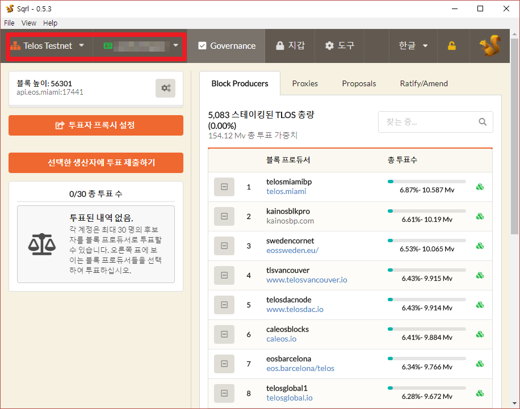Viewport: 520px width, 409px height.
Task: Open the www.telosdac.io link
Action: click(295, 310)
